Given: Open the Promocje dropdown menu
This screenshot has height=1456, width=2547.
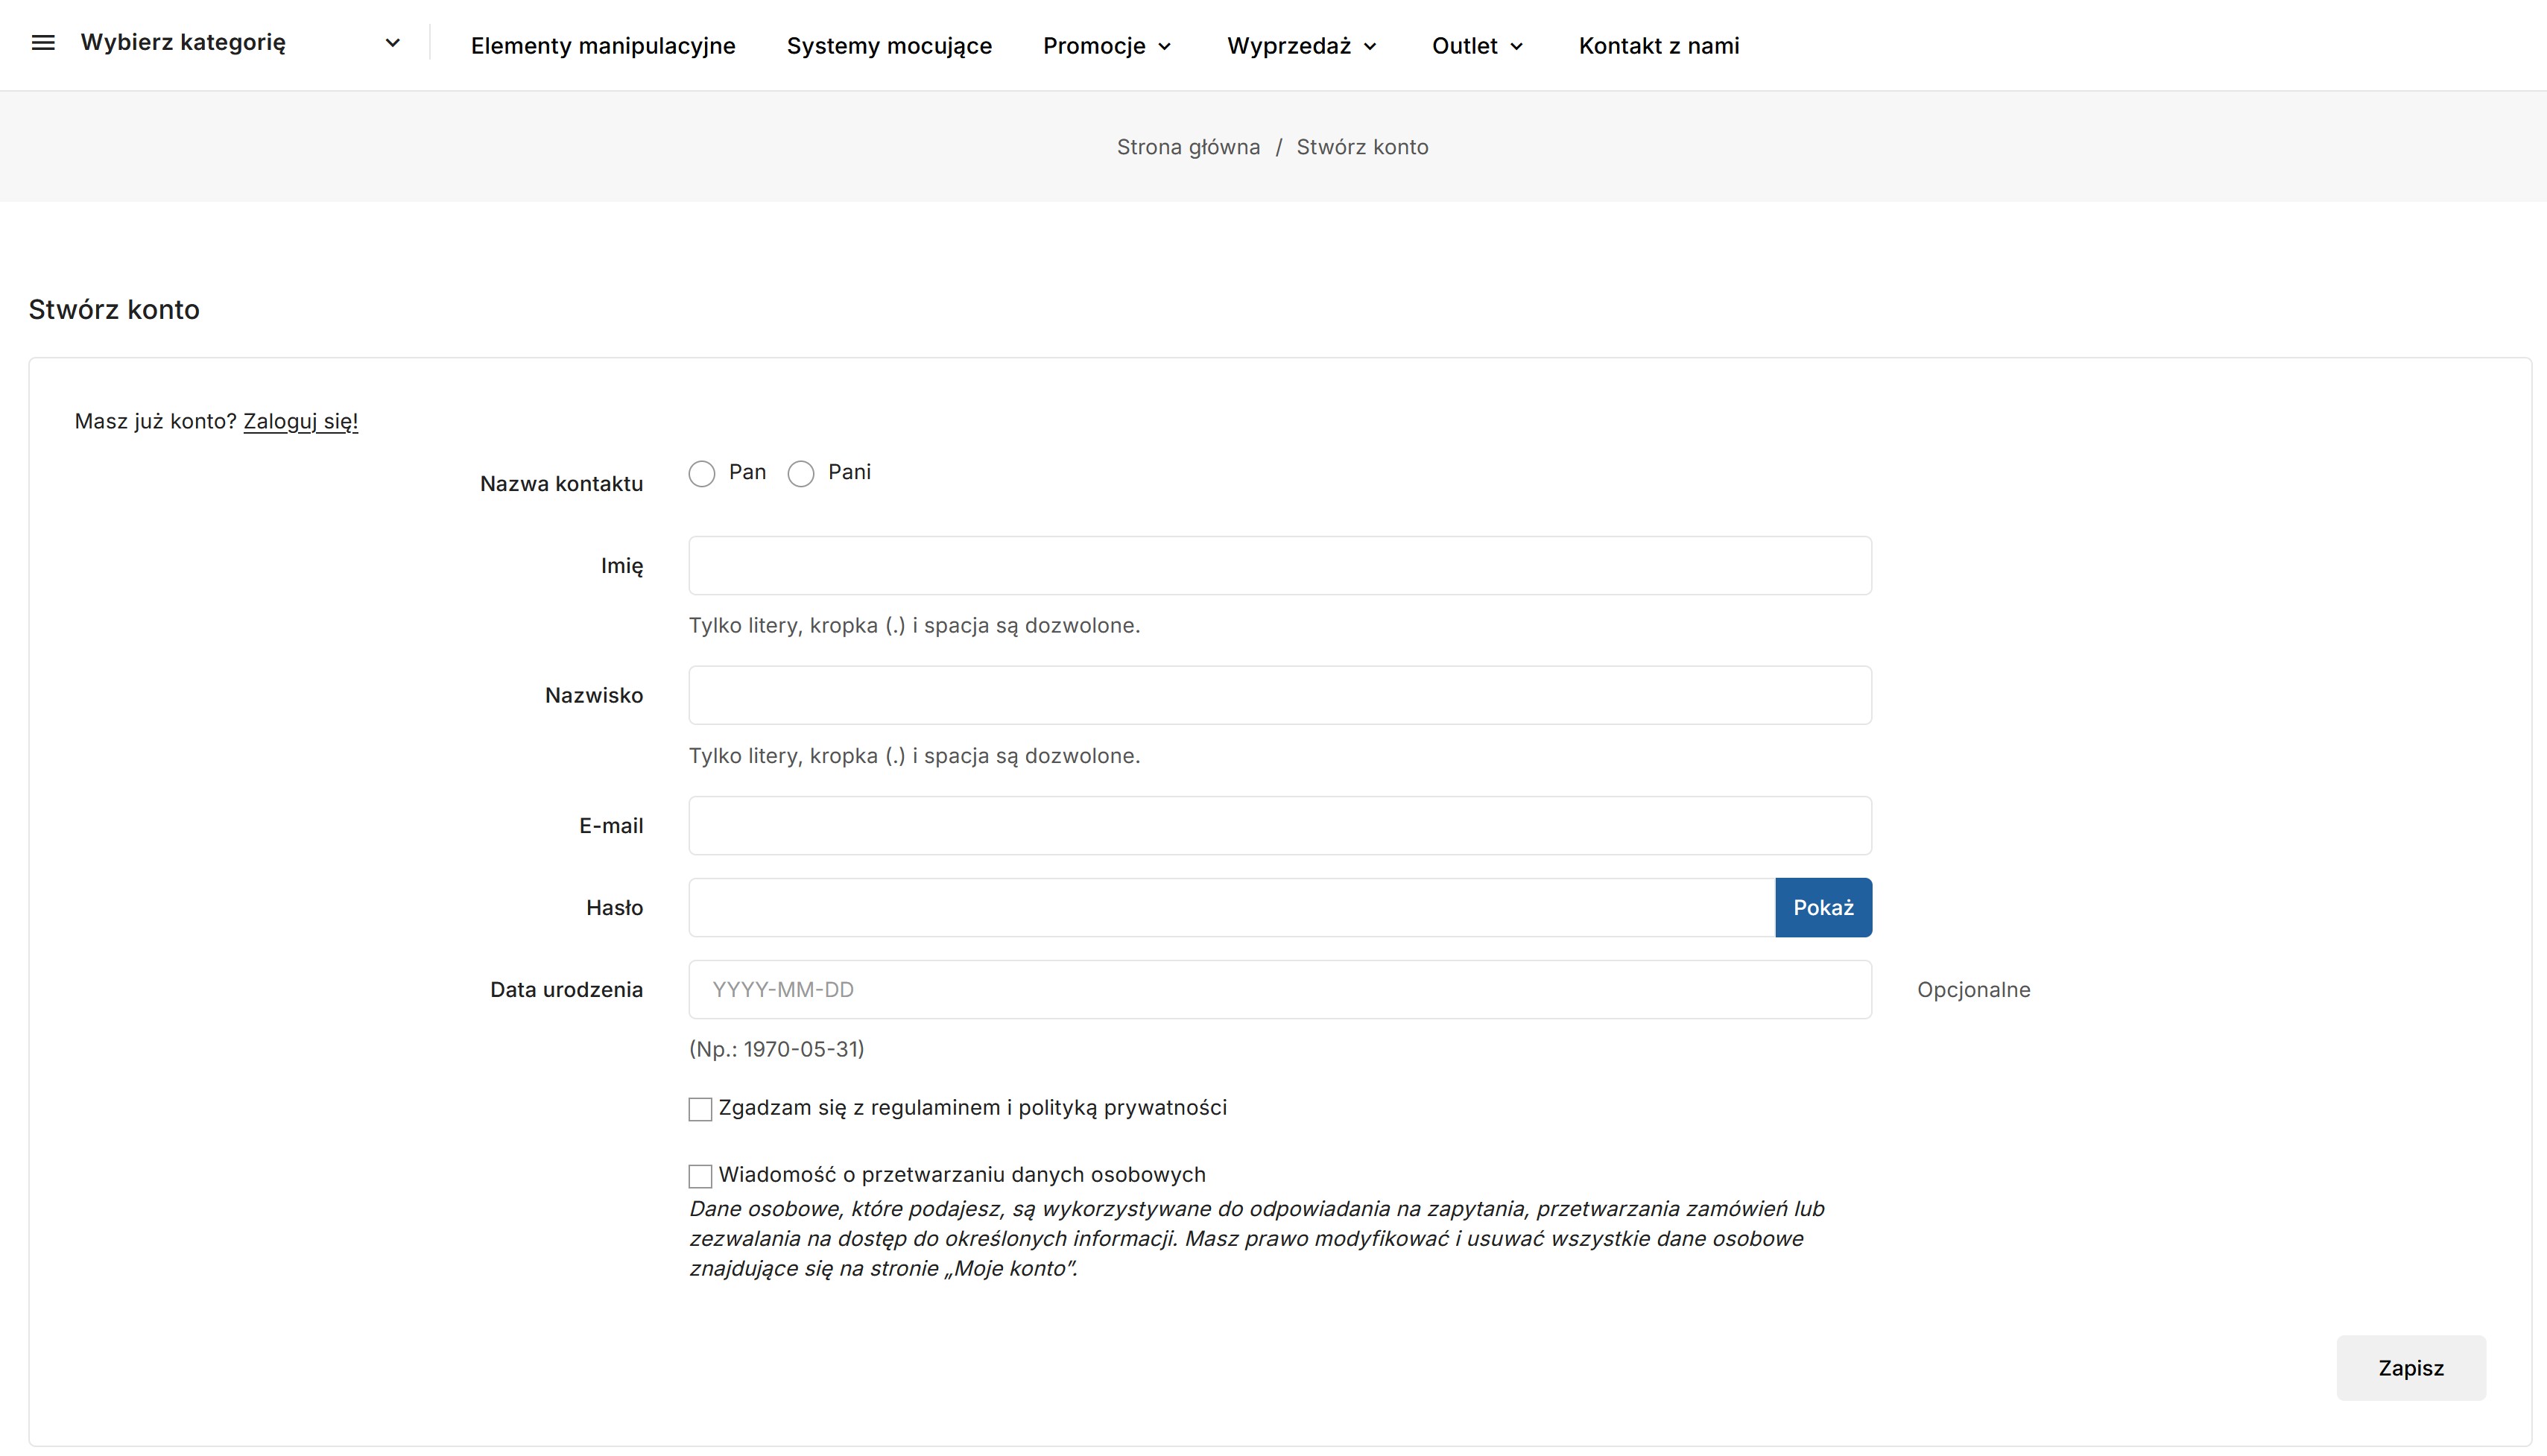Looking at the screenshot, I should tap(1106, 46).
